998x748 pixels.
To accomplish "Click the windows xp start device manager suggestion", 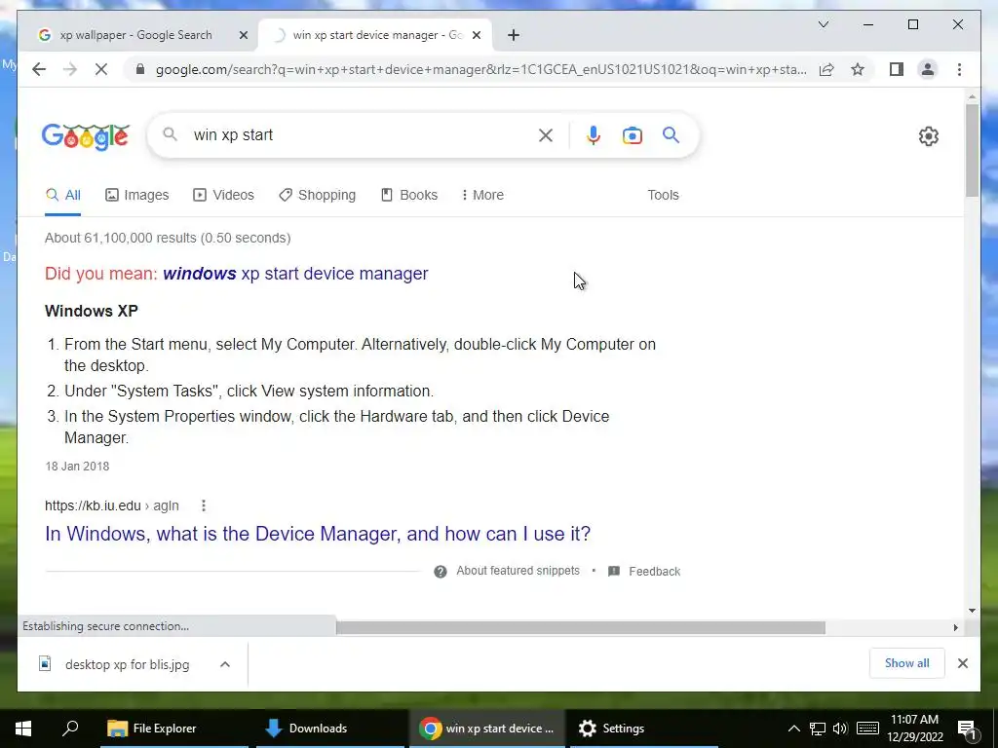I will coord(295,274).
